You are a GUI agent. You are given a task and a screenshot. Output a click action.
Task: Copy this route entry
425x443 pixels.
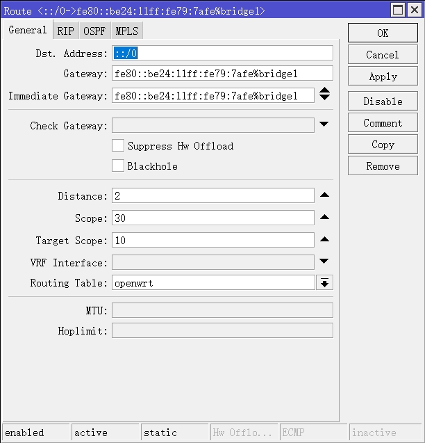pos(383,144)
